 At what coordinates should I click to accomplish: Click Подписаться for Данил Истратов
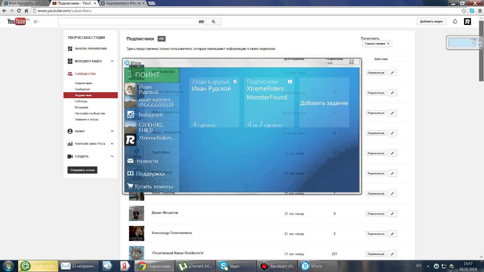point(376,214)
